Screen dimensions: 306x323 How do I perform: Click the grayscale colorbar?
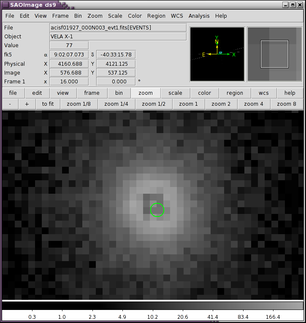click(153, 306)
